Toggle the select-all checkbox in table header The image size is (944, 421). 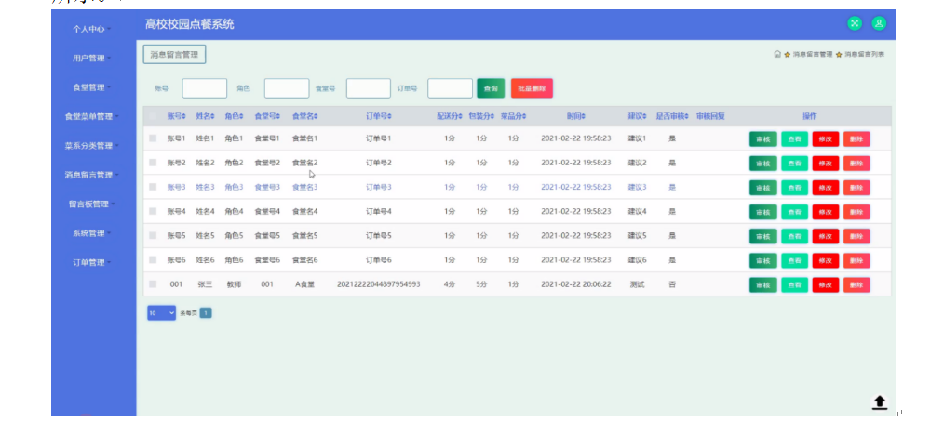pyautogui.click(x=153, y=116)
